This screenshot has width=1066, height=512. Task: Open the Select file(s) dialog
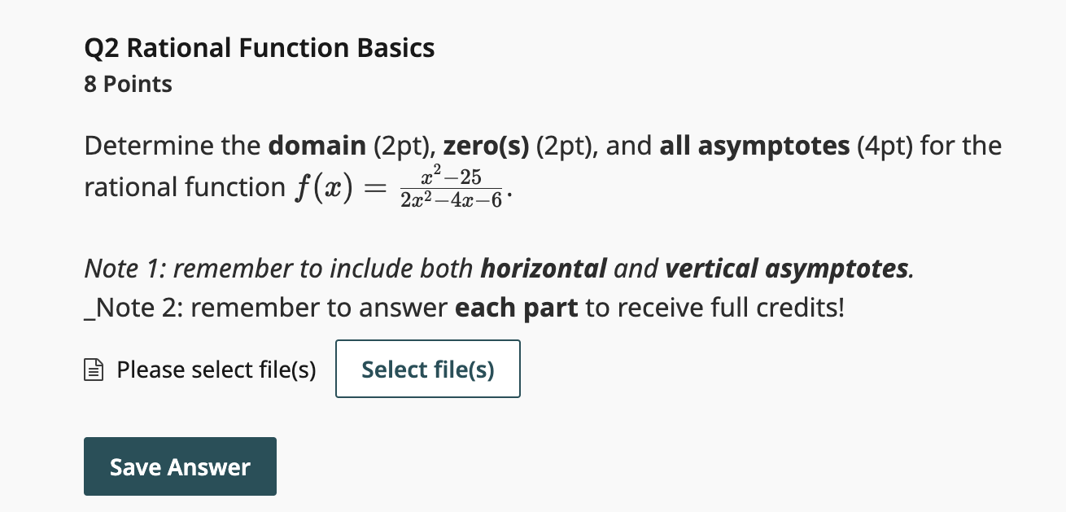pos(427,369)
